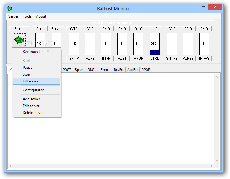Open the Server menu
Image resolution: width=230 pixels, height=179 pixels.
[13, 16]
